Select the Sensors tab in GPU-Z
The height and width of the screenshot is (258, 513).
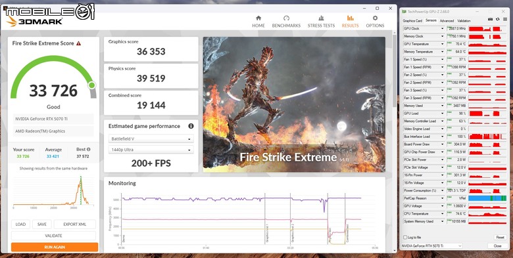pos(431,20)
